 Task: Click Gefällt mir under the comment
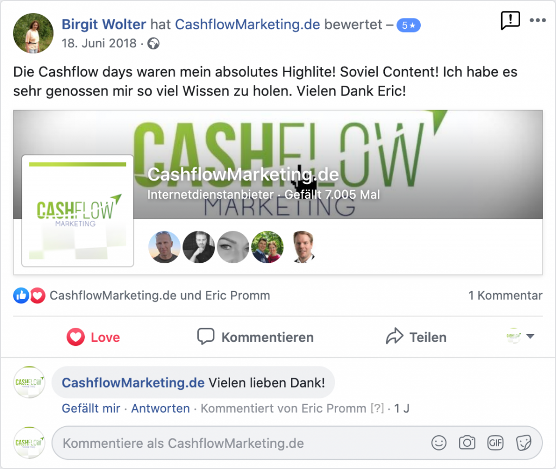[x=91, y=408]
